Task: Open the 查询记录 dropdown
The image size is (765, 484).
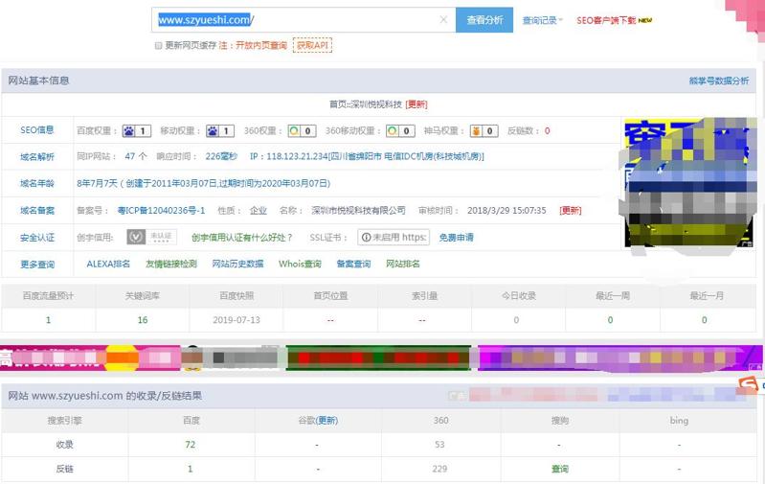Action: point(543,20)
